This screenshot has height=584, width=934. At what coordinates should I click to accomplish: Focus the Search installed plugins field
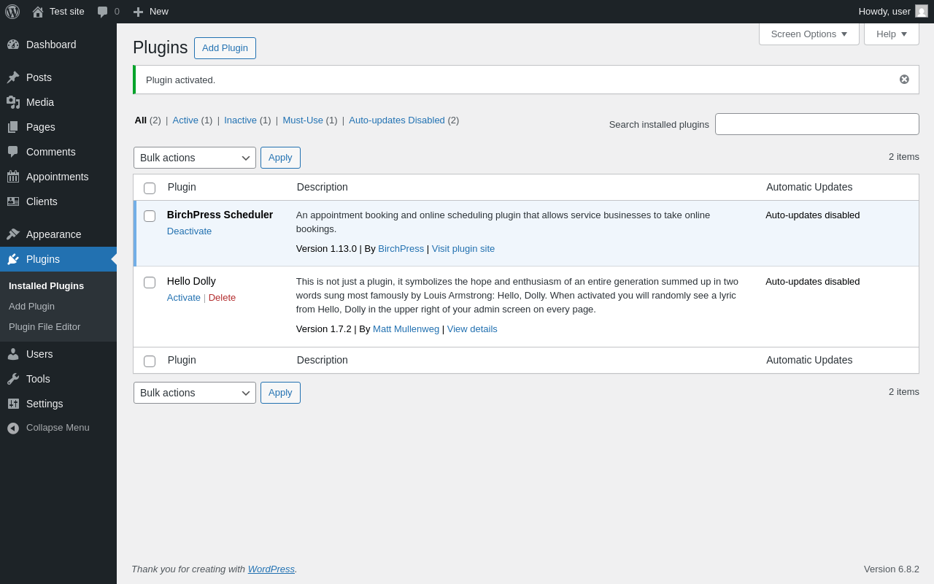tap(817, 124)
